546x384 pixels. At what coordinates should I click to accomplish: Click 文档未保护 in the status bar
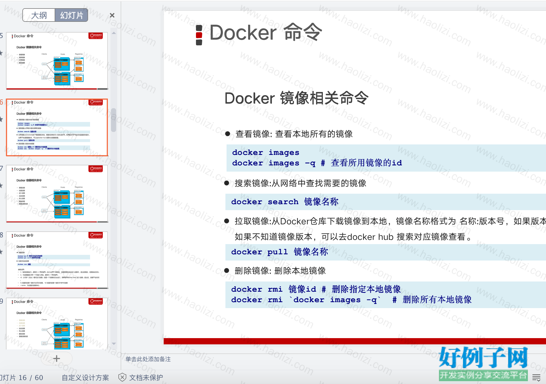(146, 377)
